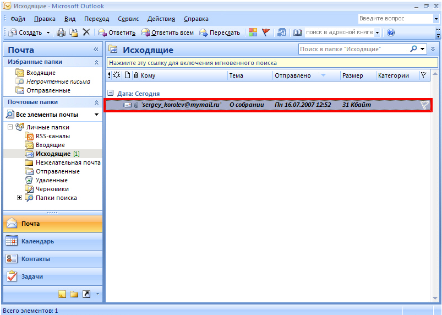Expand the Папки поиска tree node
The image size is (442, 315).
(x=19, y=198)
